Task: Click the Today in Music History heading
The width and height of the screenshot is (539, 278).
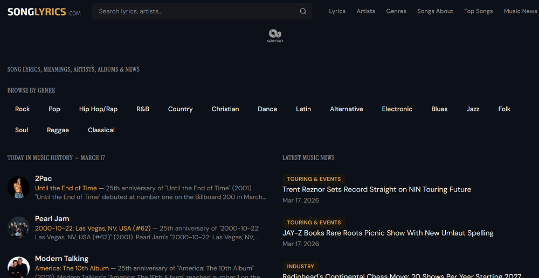Action: 56,158
